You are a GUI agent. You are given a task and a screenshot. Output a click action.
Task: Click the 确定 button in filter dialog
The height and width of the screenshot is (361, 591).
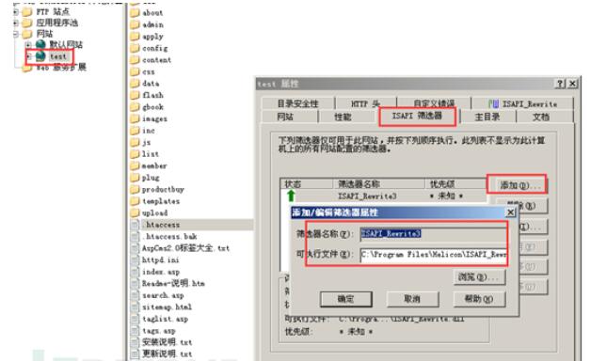point(346,299)
